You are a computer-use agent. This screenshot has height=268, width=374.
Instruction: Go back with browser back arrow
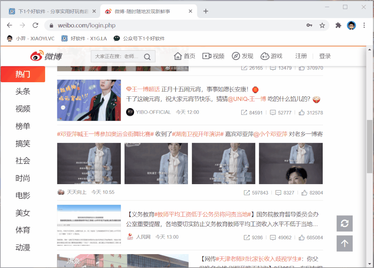pyautogui.click(x=9, y=25)
